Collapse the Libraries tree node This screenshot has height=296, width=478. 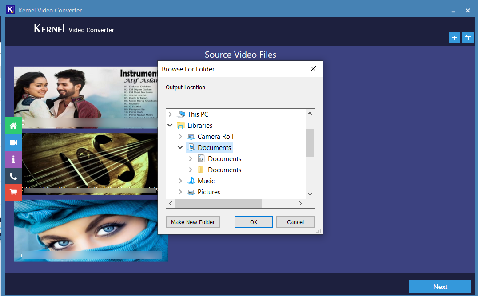click(170, 126)
